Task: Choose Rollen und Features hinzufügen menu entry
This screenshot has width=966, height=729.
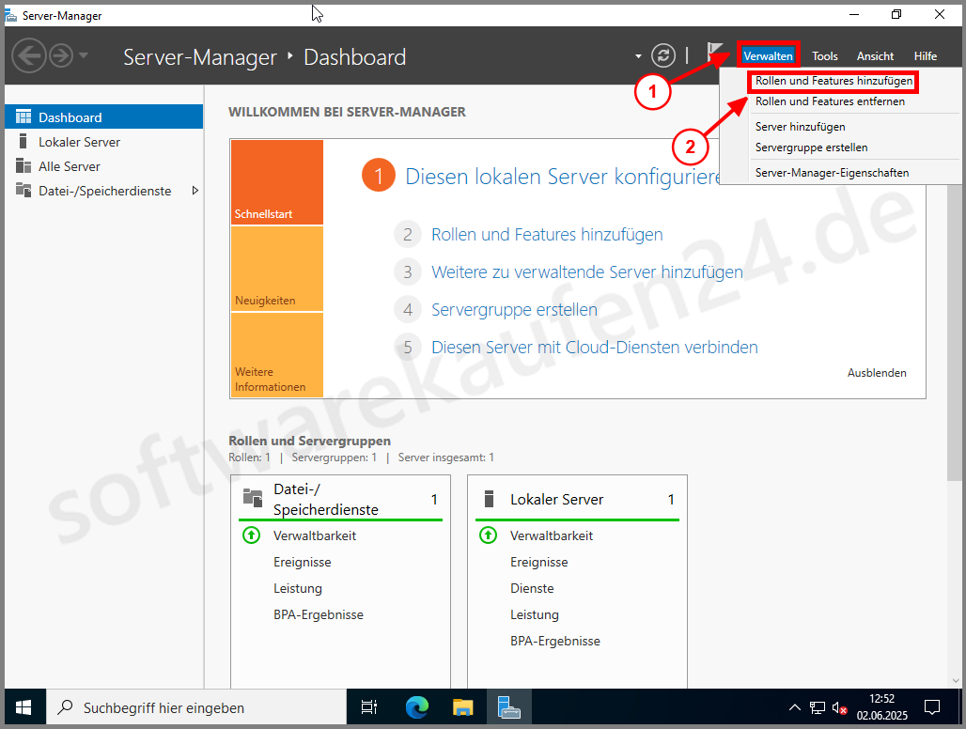Action: (x=834, y=81)
